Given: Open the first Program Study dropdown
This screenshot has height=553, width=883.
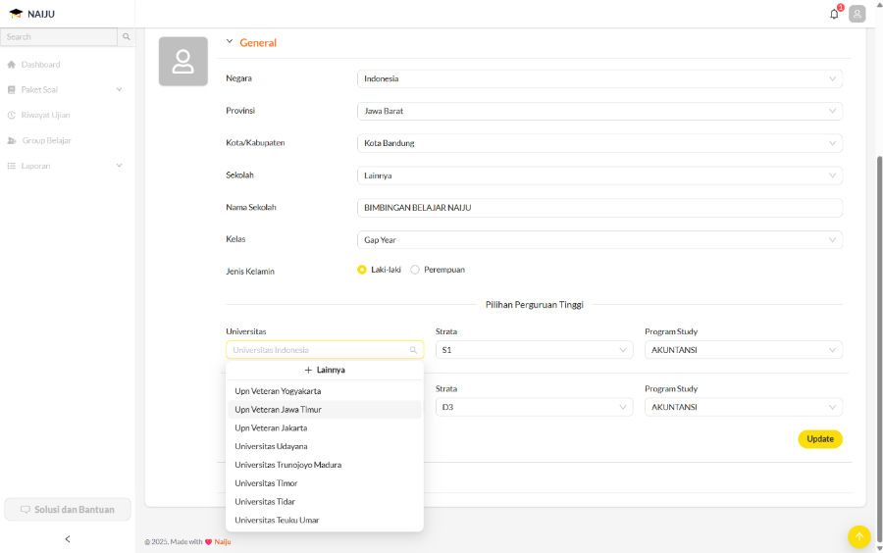Looking at the screenshot, I should click(x=744, y=350).
